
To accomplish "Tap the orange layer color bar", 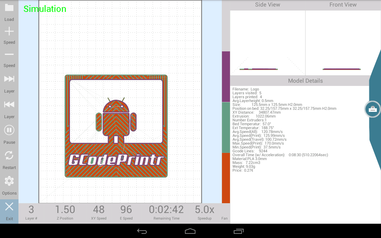I will pos(226,178).
